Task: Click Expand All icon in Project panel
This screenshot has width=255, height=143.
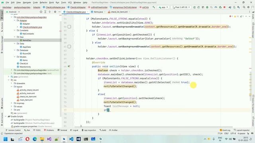Action: pyautogui.click(x=45, y=12)
